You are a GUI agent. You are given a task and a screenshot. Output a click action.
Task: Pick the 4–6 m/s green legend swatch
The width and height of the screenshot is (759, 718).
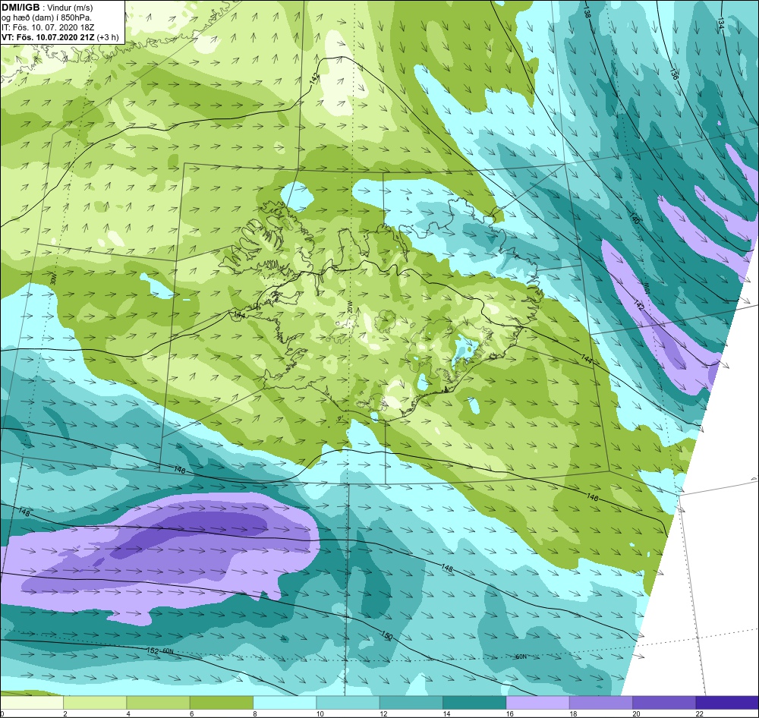click(159, 702)
